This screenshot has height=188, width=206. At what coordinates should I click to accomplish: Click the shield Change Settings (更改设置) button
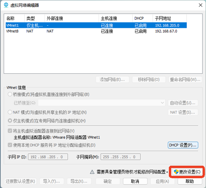point(187,172)
